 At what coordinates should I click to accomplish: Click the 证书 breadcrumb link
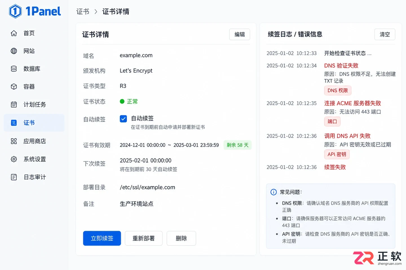click(83, 12)
